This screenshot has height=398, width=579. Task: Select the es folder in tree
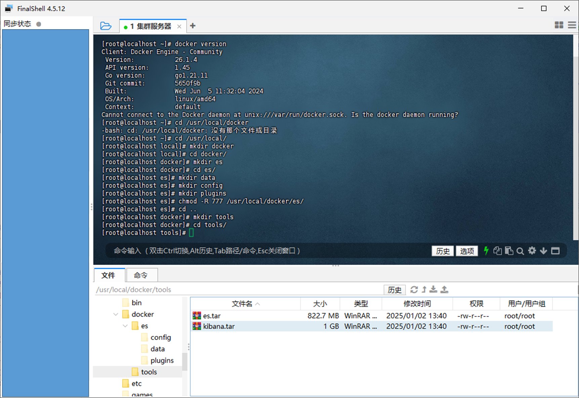(x=144, y=326)
